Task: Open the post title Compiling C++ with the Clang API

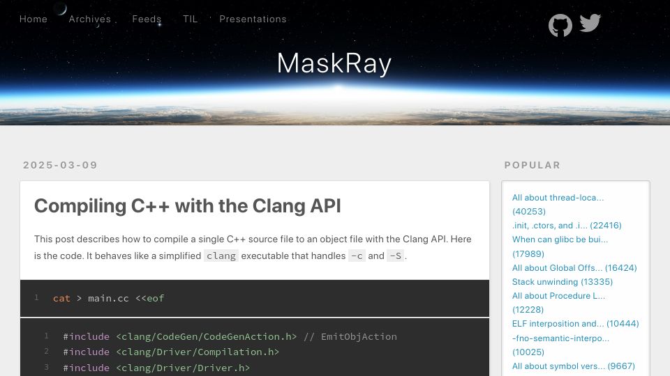Action: click(x=188, y=206)
